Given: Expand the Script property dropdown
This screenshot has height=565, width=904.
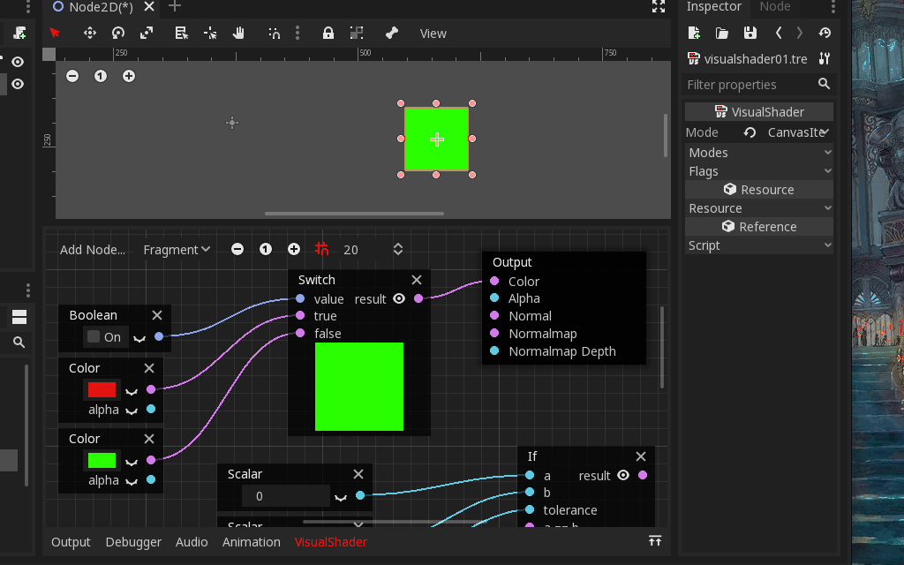Looking at the screenshot, I should tap(758, 245).
